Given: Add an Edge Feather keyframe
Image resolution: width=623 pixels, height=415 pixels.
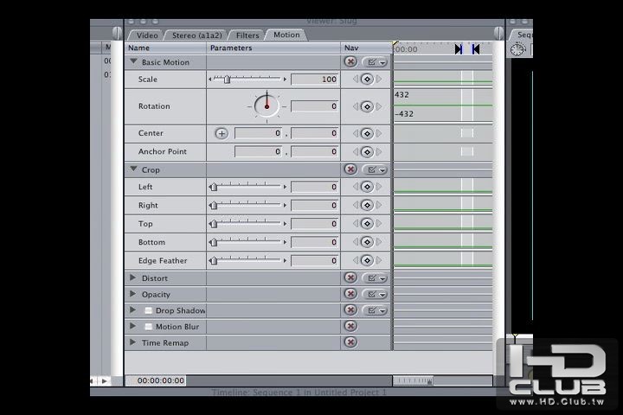Looking at the screenshot, I should (367, 260).
